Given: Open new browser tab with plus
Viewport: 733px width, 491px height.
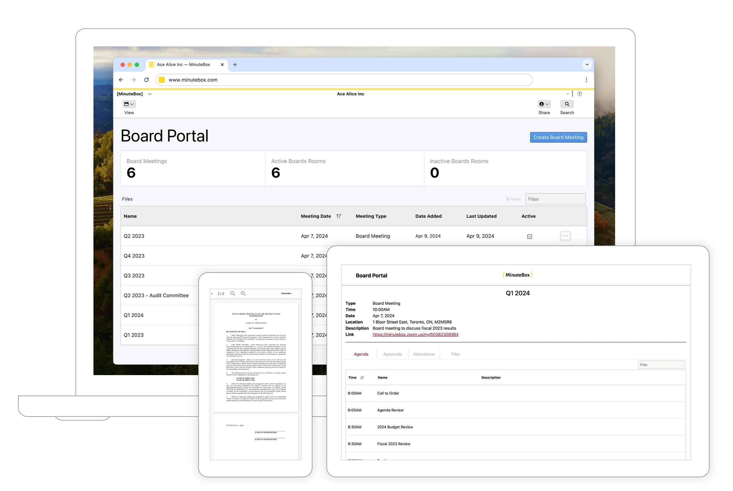Looking at the screenshot, I should [x=235, y=65].
